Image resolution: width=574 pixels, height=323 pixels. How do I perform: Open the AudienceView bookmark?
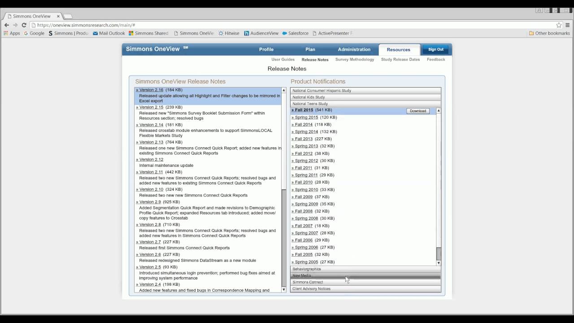(261, 33)
